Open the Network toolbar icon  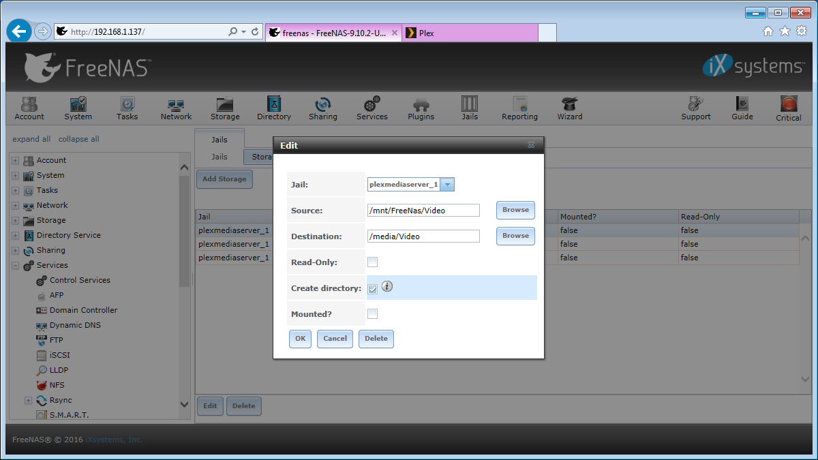point(176,108)
